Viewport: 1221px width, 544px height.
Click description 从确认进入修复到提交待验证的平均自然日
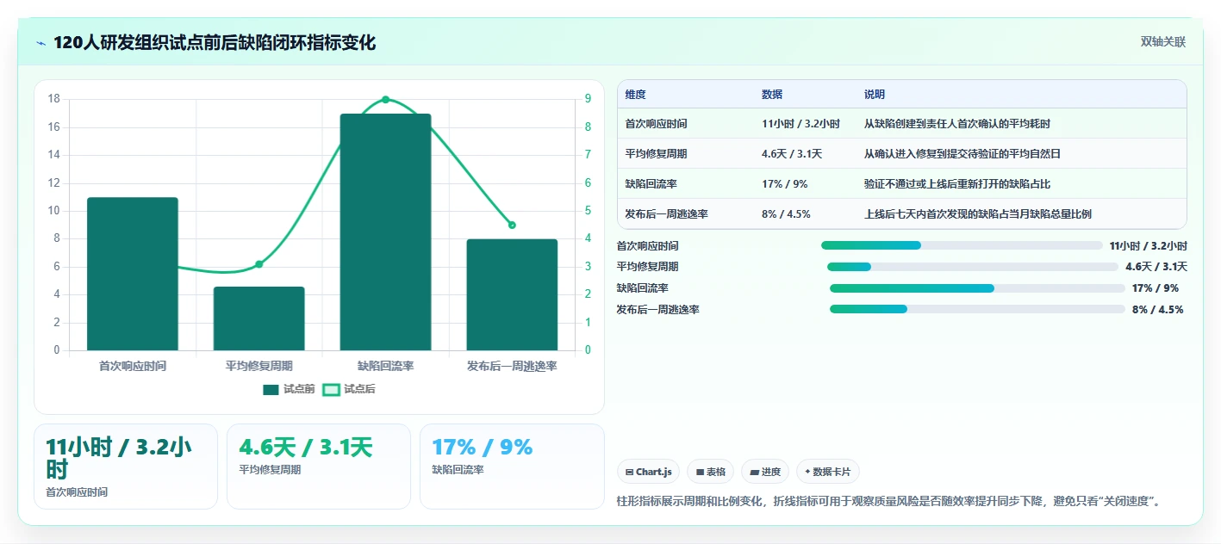pos(962,154)
